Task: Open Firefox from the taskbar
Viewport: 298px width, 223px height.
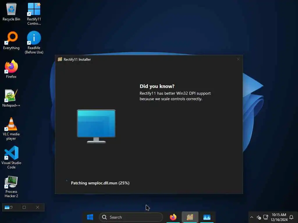Action: pyautogui.click(x=173, y=217)
